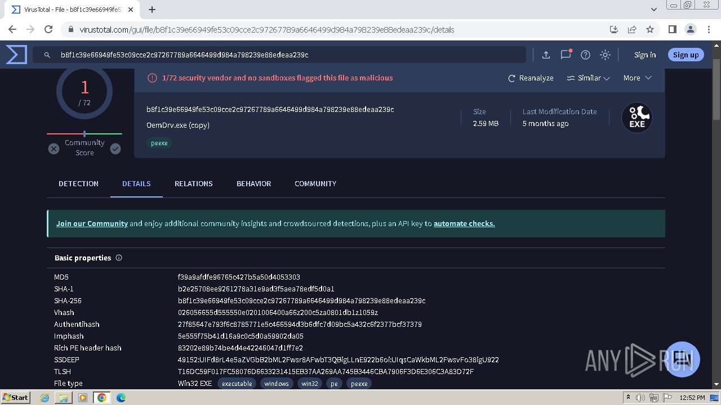
Task: Open File Explorer in taskbar
Action: (64, 398)
